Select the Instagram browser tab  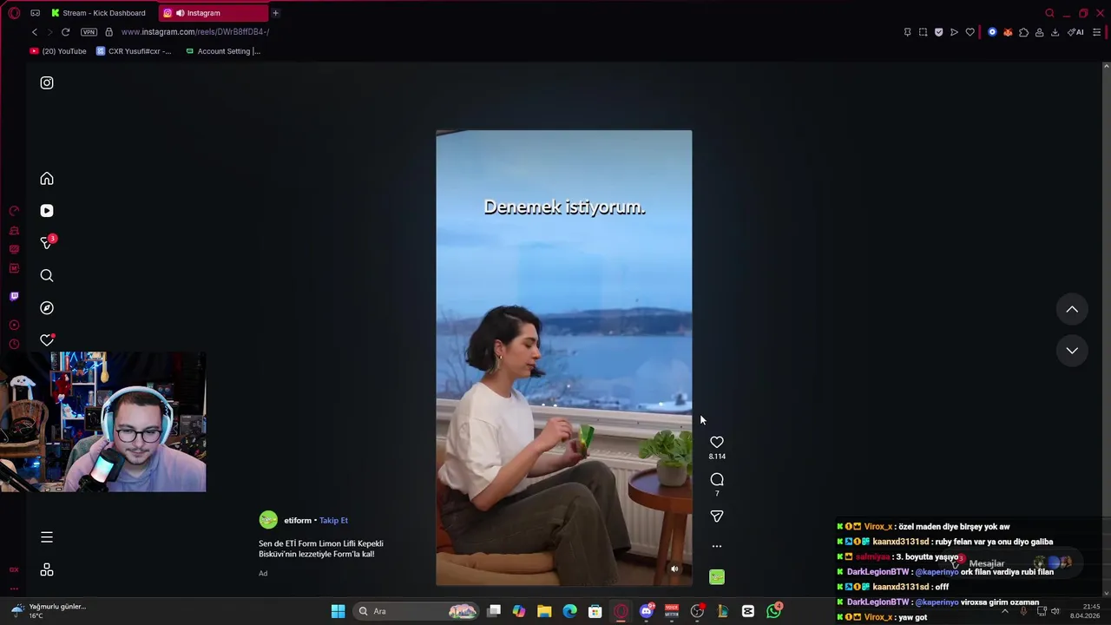[x=214, y=13]
